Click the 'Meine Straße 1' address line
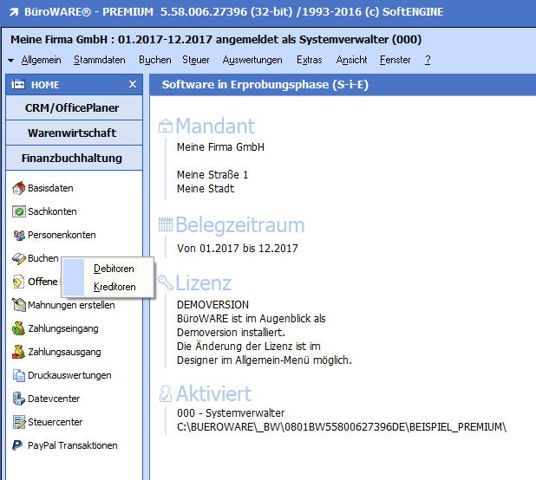 pyautogui.click(x=212, y=175)
